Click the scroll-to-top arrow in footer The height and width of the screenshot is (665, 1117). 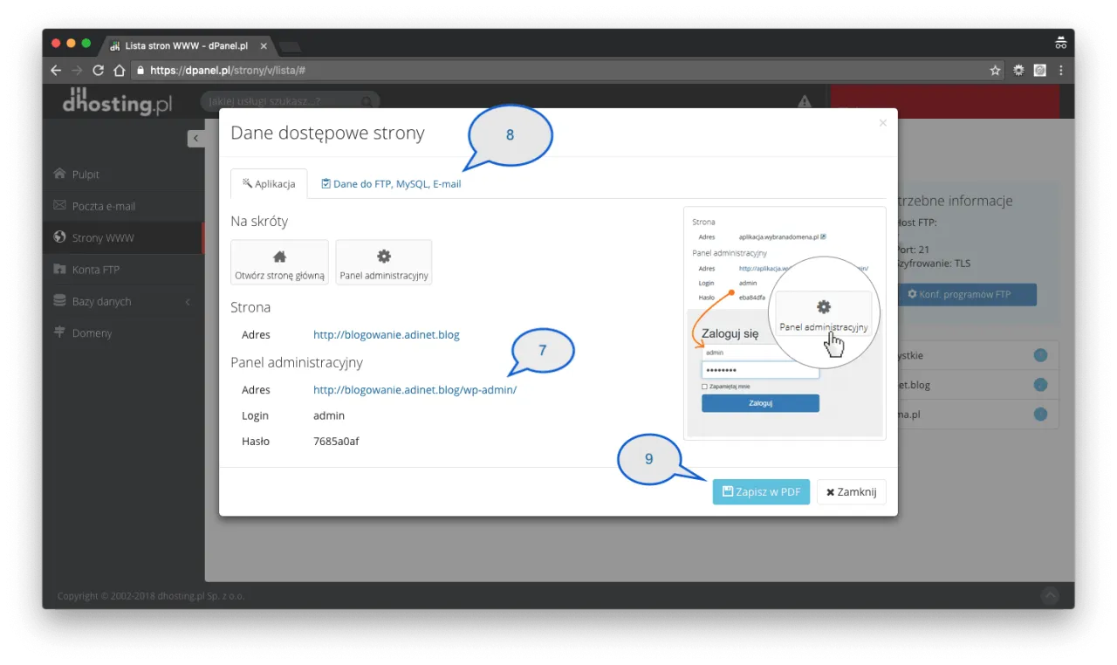[x=1050, y=595]
